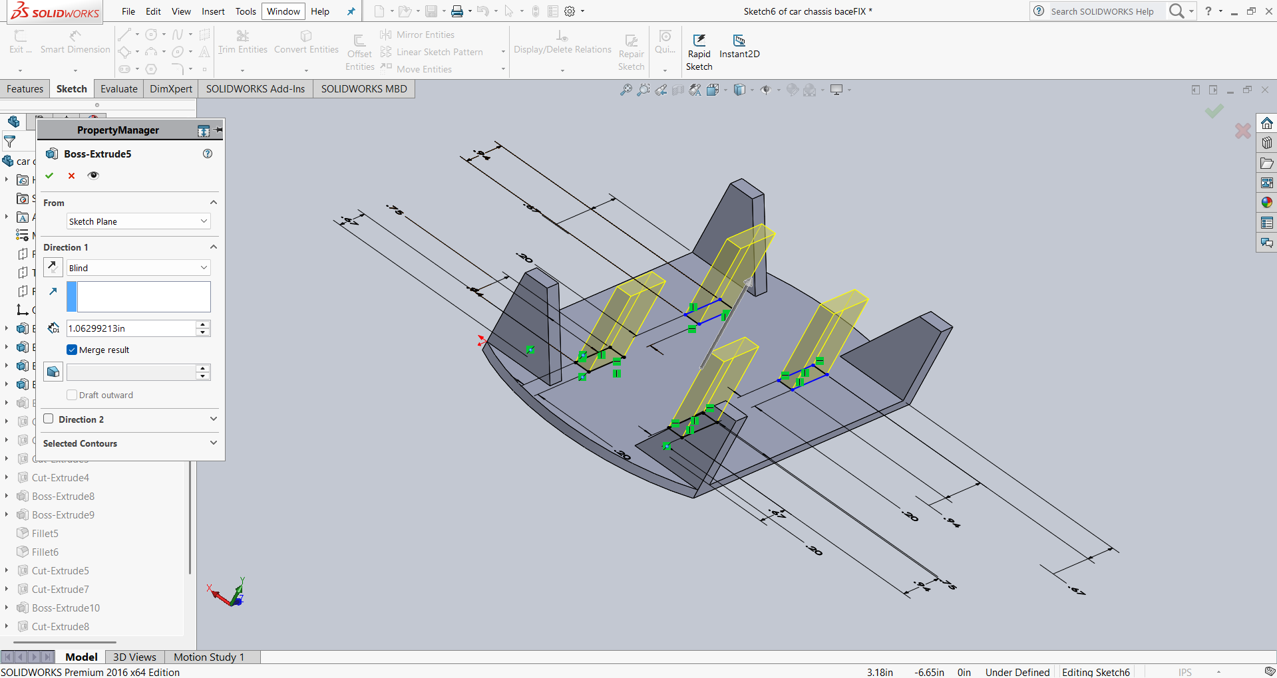
Task: Open the PropertyManager help question icon
Action: (x=208, y=154)
